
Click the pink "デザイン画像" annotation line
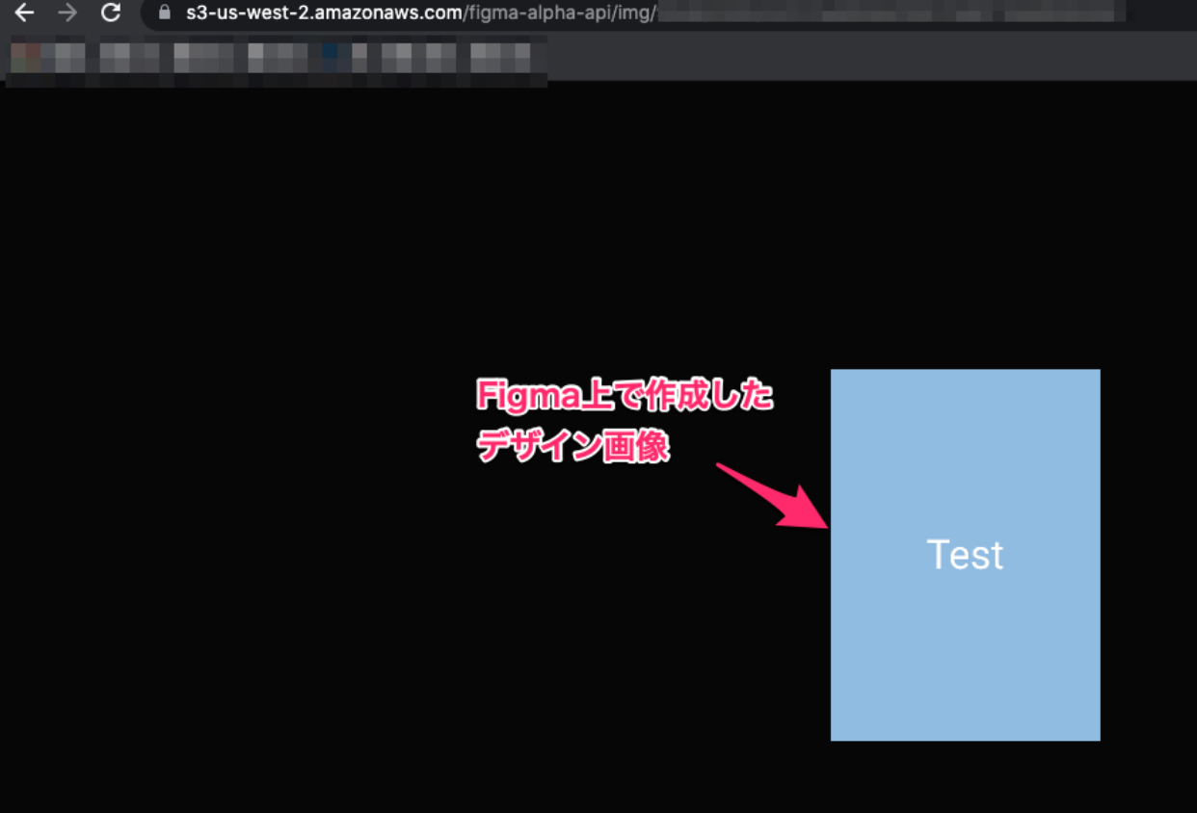pos(573,447)
